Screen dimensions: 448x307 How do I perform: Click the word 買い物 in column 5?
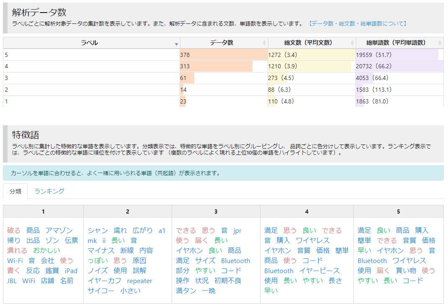[406, 271]
